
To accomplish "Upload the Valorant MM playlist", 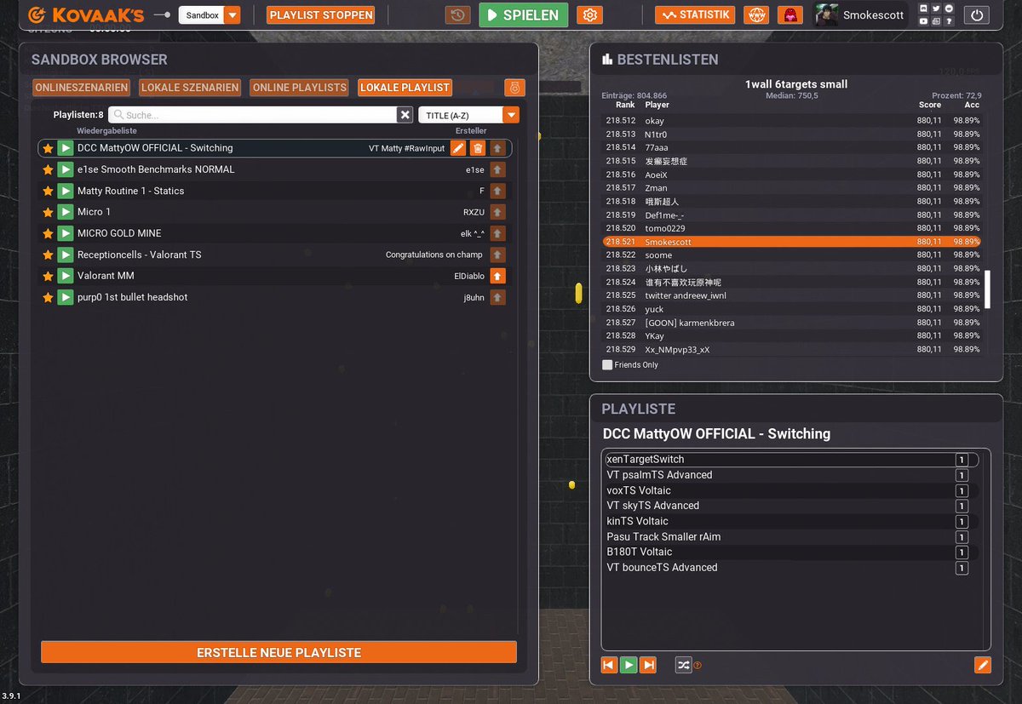I will [x=498, y=276].
